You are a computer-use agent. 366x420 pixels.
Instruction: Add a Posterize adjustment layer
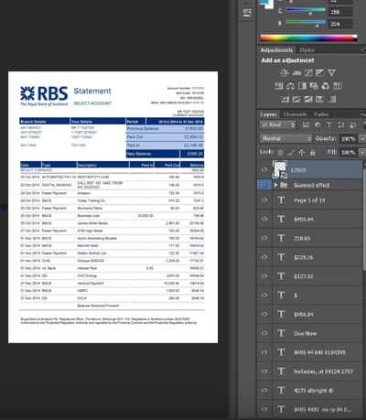[296, 99]
